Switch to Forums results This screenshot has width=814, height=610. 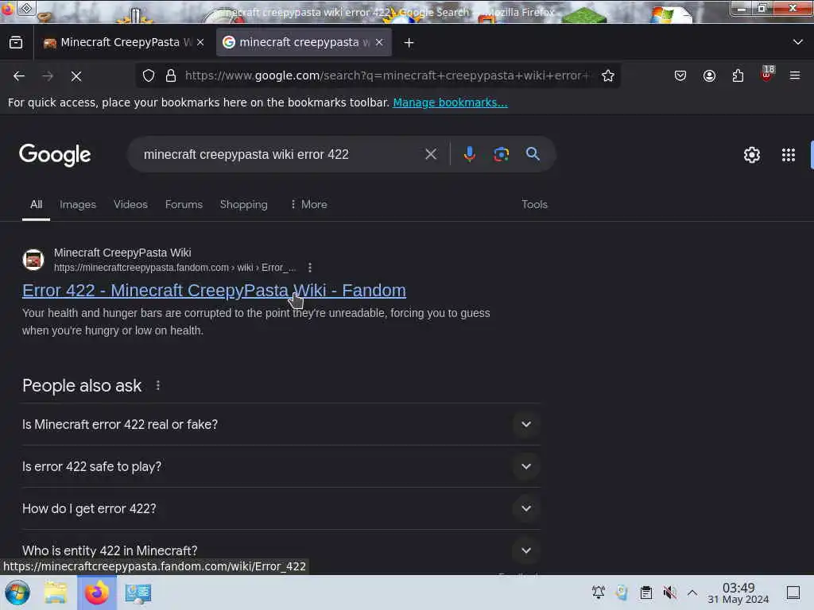(x=184, y=204)
